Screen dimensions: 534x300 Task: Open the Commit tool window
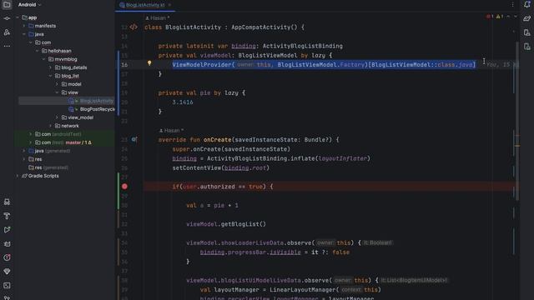7,18
